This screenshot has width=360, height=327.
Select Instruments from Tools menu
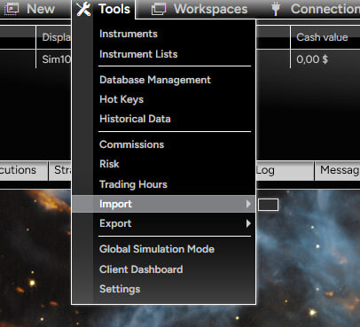[x=129, y=34]
